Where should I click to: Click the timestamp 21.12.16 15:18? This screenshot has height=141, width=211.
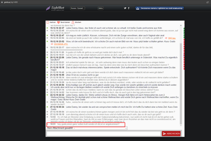pyautogui.click(x=57, y=67)
